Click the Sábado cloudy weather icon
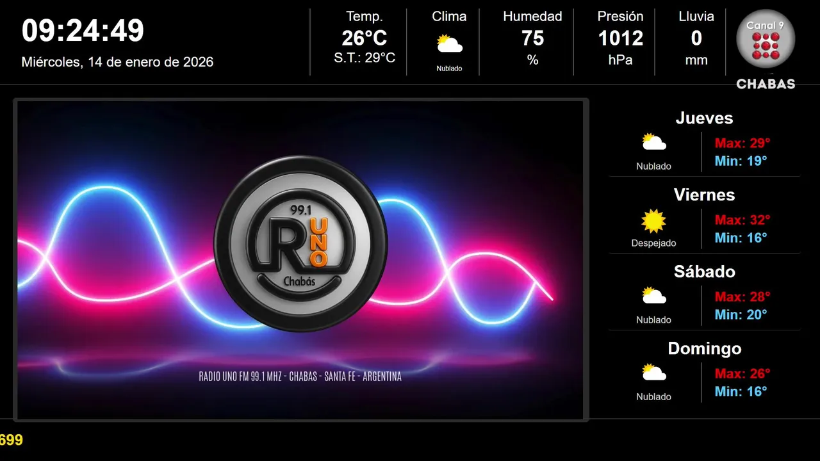The image size is (820, 461). (x=654, y=295)
